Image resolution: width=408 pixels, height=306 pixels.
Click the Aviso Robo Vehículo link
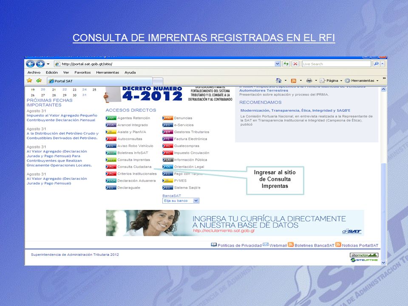point(135,146)
